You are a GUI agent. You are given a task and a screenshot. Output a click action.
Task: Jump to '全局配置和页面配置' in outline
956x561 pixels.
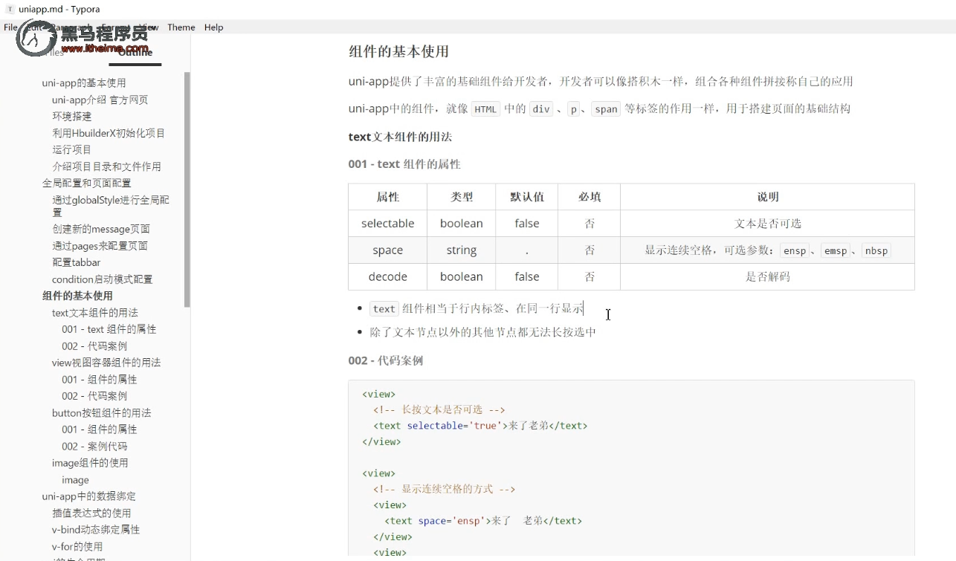coord(87,183)
